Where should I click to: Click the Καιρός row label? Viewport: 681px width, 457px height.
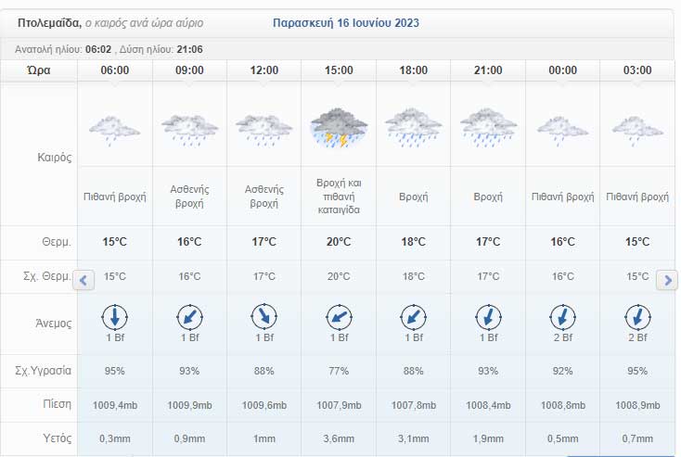click(x=55, y=157)
